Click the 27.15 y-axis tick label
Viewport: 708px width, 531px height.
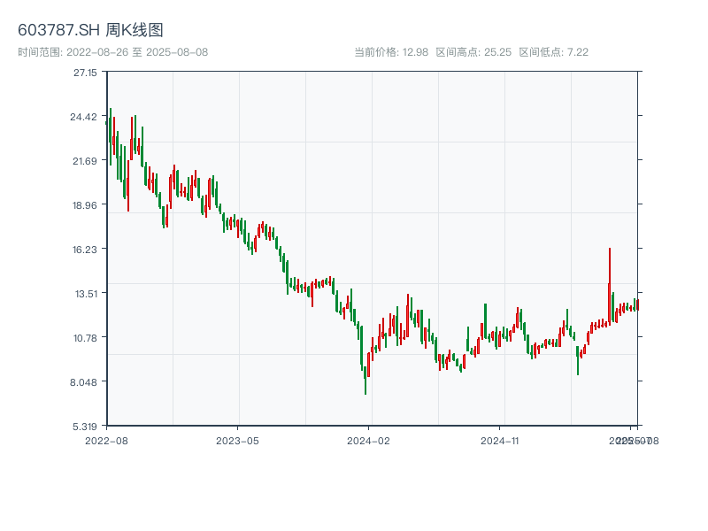85,73
